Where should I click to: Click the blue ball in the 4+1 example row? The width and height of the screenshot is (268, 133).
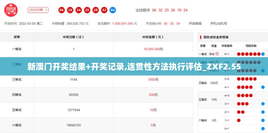coord(263,87)
